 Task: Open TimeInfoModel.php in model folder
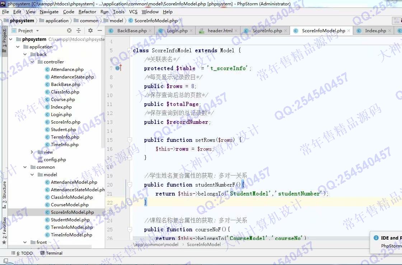[x=71, y=235]
